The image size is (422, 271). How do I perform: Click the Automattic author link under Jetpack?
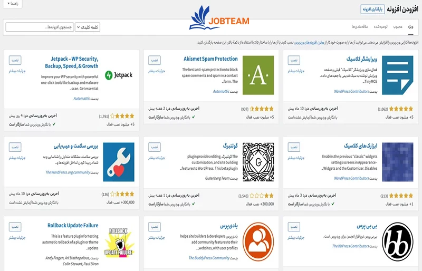point(81,99)
